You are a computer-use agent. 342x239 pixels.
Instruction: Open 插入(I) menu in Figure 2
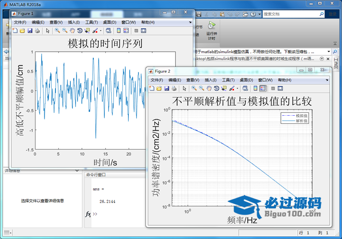tap(210, 80)
